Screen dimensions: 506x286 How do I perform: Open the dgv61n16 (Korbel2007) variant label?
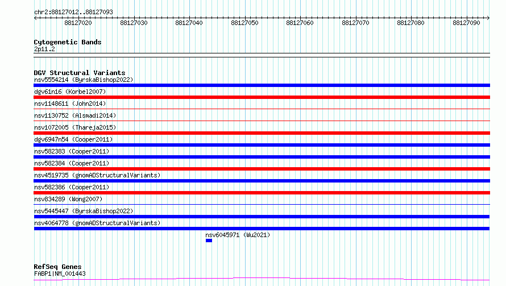[70, 92]
